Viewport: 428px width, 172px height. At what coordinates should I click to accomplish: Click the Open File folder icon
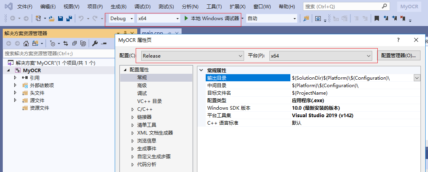[52, 19]
